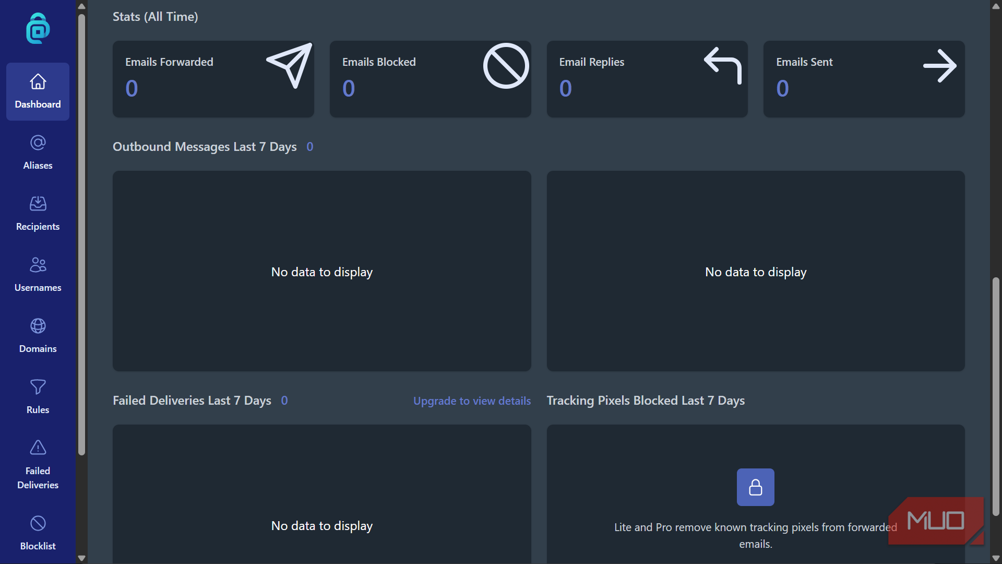Open the Dashboard sidebar item
This screenshot has width=1002, height=564.
coord(38,91)
